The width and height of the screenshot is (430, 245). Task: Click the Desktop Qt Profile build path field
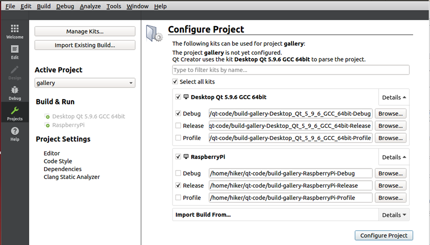point(290,137)
